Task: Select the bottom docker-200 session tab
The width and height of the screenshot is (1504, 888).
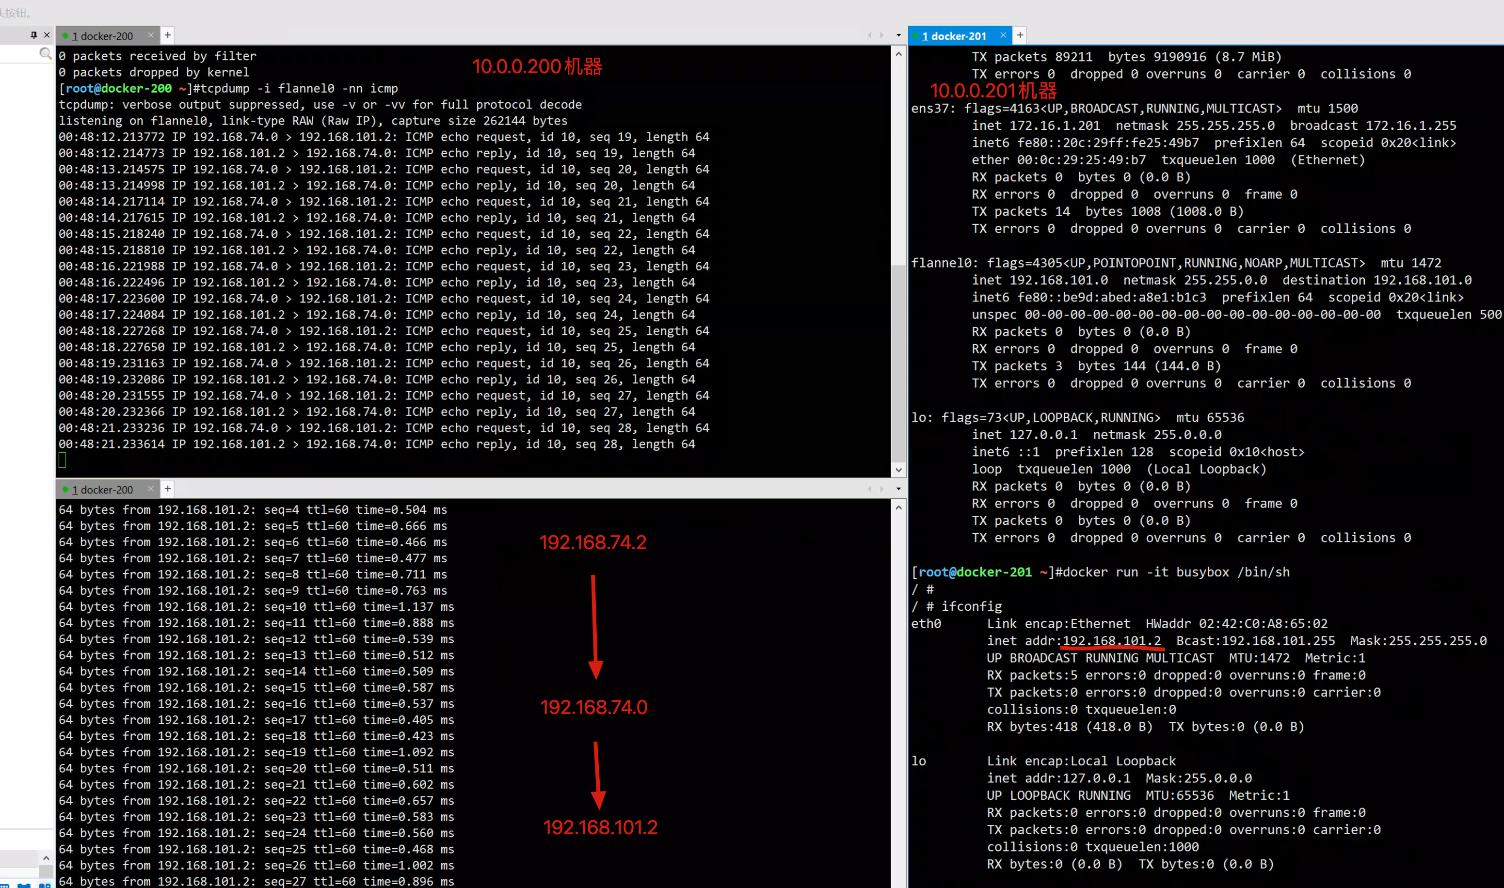Action: click(x=103, y=490)
